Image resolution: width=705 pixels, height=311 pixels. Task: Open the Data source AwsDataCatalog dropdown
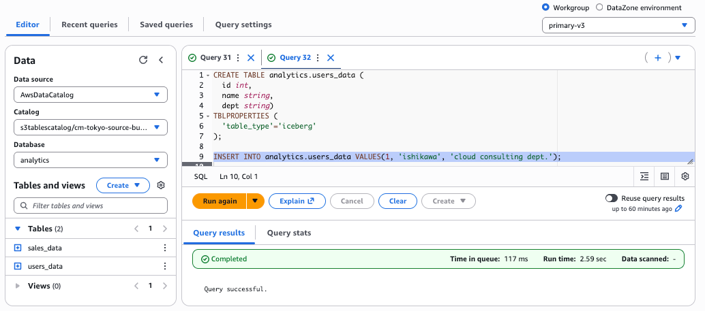coord(91,95)
